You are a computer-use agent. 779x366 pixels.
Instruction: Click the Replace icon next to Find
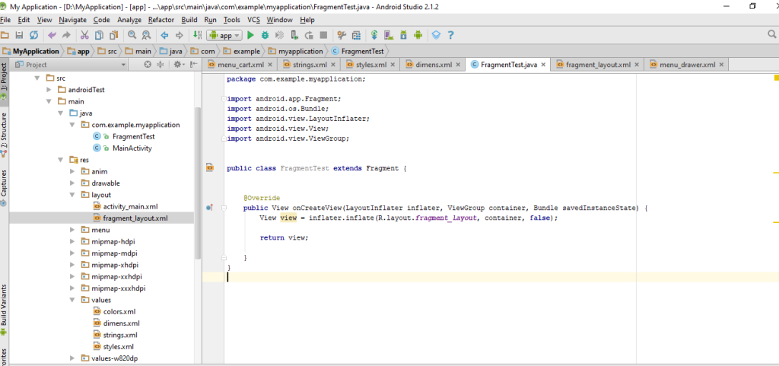click(x=147, y=35)
